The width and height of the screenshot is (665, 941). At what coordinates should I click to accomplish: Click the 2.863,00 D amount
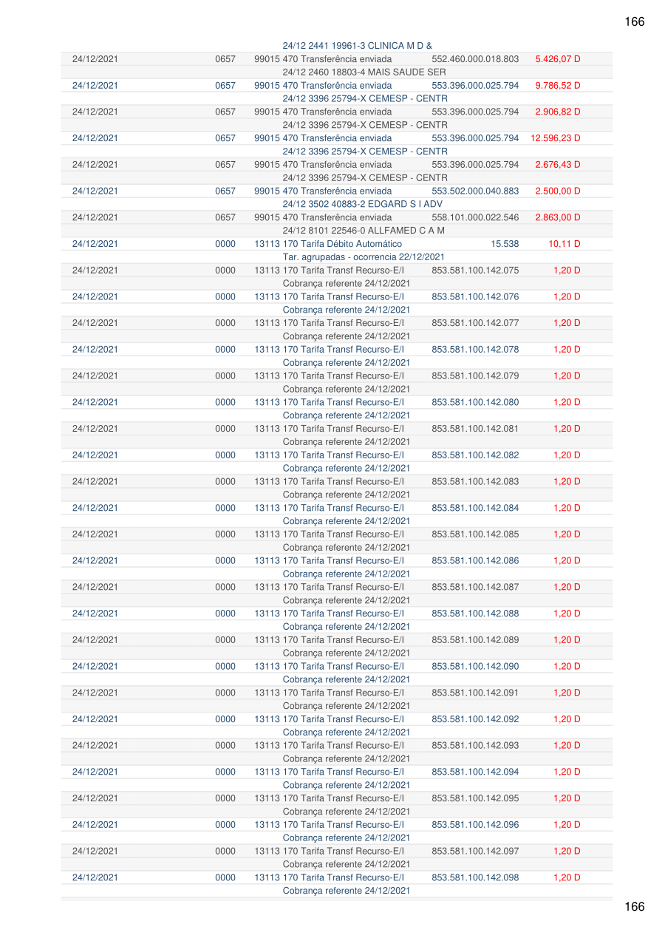point(557,217)
